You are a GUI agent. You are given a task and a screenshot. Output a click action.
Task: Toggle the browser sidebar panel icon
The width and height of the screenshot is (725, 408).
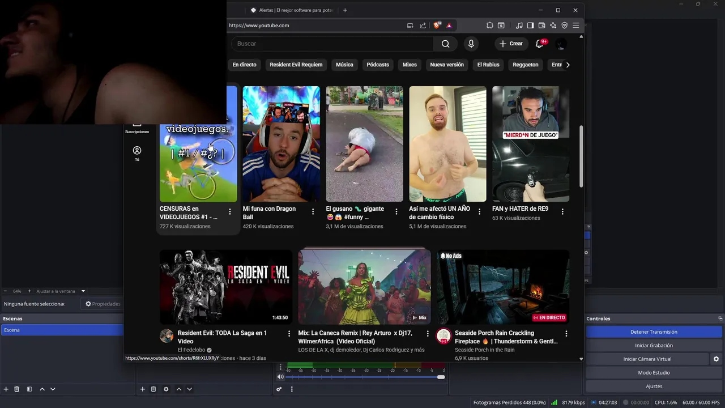[531, 25]
